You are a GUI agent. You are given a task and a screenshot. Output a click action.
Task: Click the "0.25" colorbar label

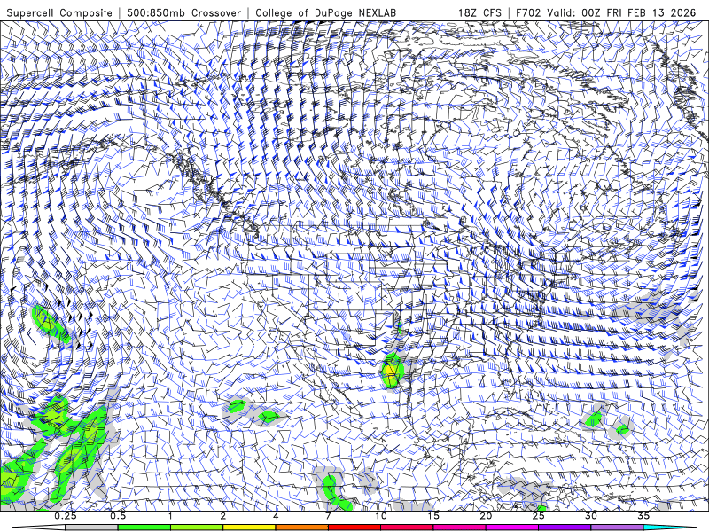(66, 516)
